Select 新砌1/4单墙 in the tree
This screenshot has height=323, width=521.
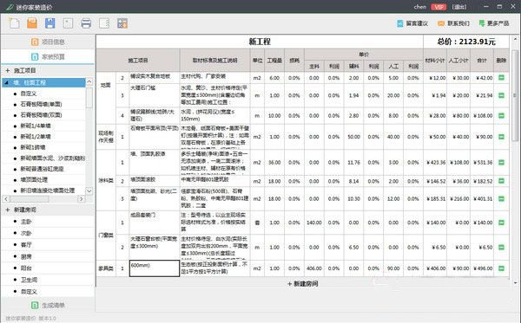click(36, 126)
